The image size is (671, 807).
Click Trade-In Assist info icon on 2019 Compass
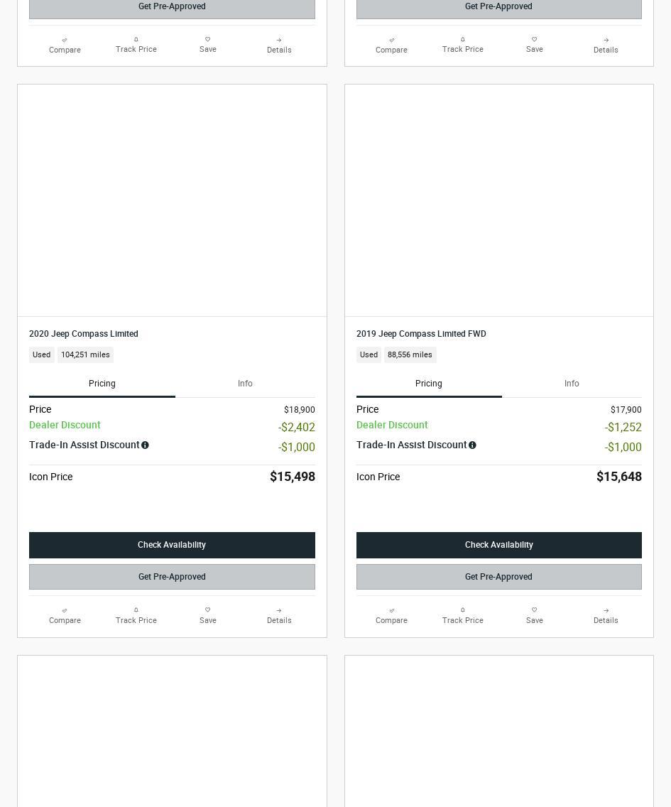pos(472,445)
